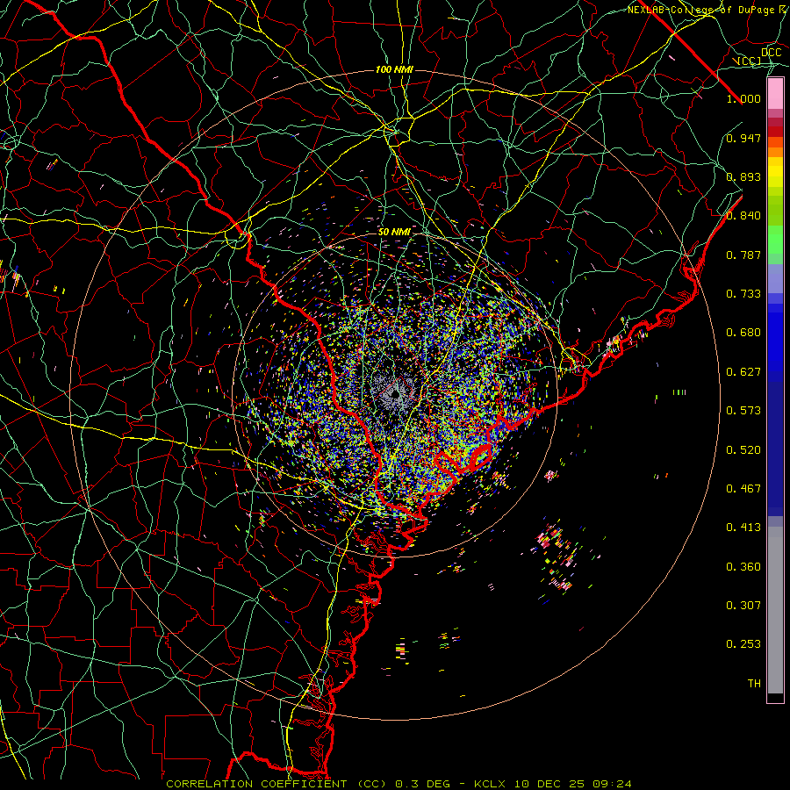Click the 0.253 legend value

coord(743,644)
